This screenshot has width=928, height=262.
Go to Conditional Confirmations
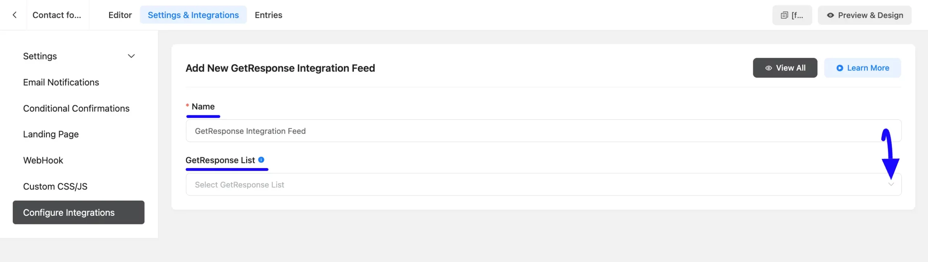point(76,108)
